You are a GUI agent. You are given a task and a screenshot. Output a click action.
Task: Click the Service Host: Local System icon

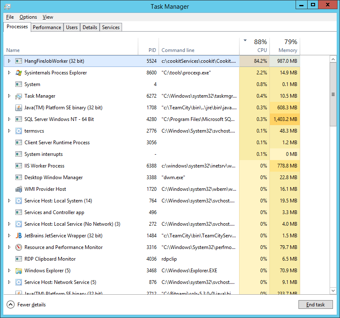(19, 201)
